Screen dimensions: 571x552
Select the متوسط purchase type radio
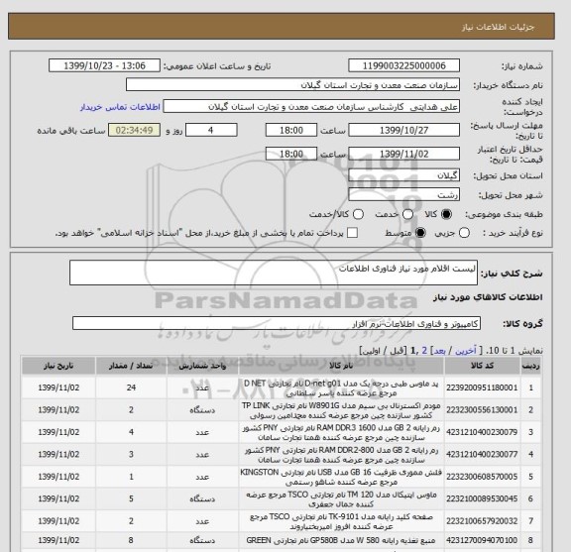pyautogui.click(x=420, y=233)
